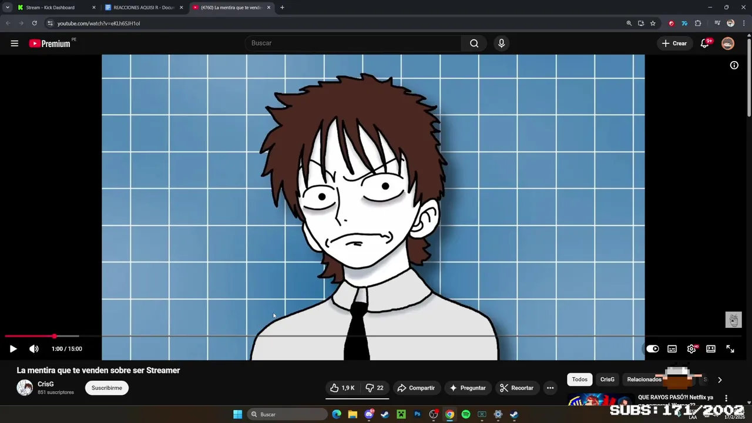The height and width of the screenshot is (423, 752).
Task: Switch to theater mode
Action: pos(711,348)
